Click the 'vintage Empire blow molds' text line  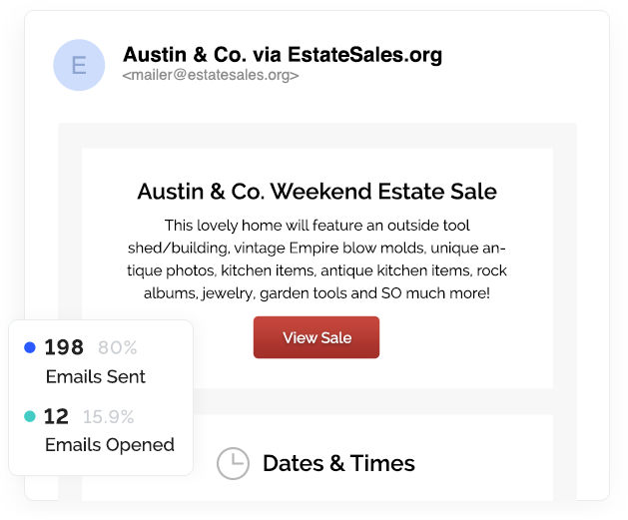[x=316, y=249]
